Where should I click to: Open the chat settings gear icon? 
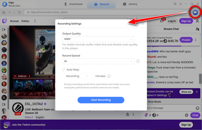(187, 115)
